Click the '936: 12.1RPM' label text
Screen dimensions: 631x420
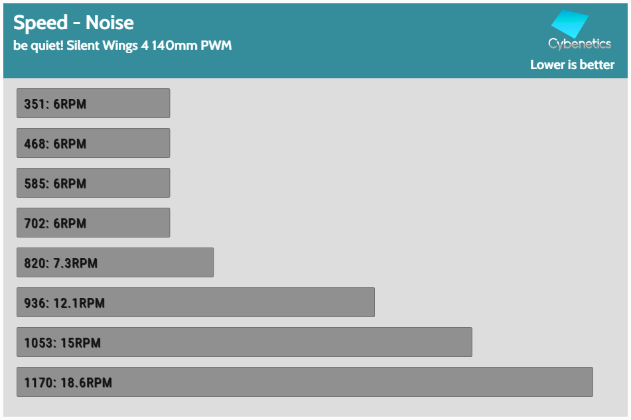(64, 303)
